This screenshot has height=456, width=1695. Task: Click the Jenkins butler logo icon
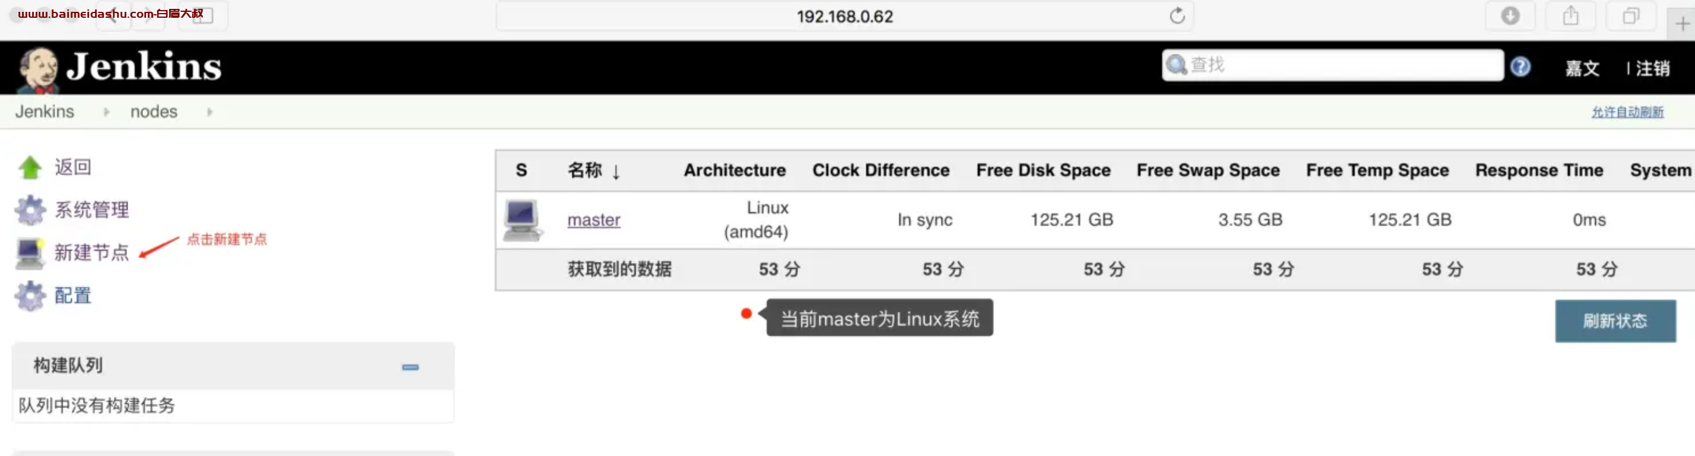37,69
